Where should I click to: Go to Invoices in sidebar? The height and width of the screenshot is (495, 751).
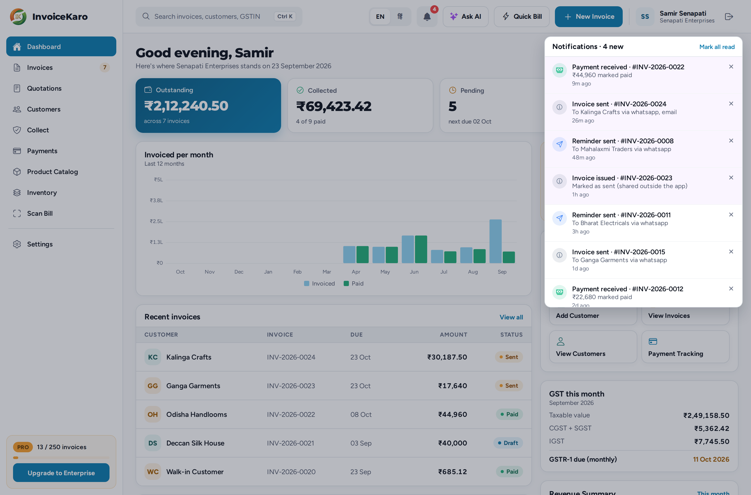[61, 67]
